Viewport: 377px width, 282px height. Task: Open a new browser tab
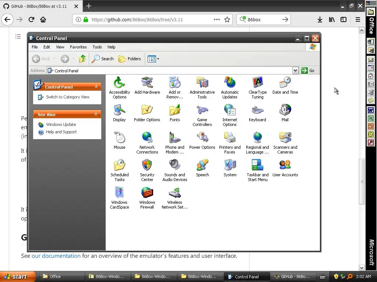pyautogui.click(x=89, y=6)
